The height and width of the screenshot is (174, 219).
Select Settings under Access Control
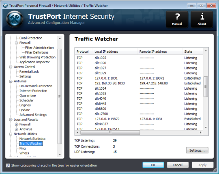25,76
